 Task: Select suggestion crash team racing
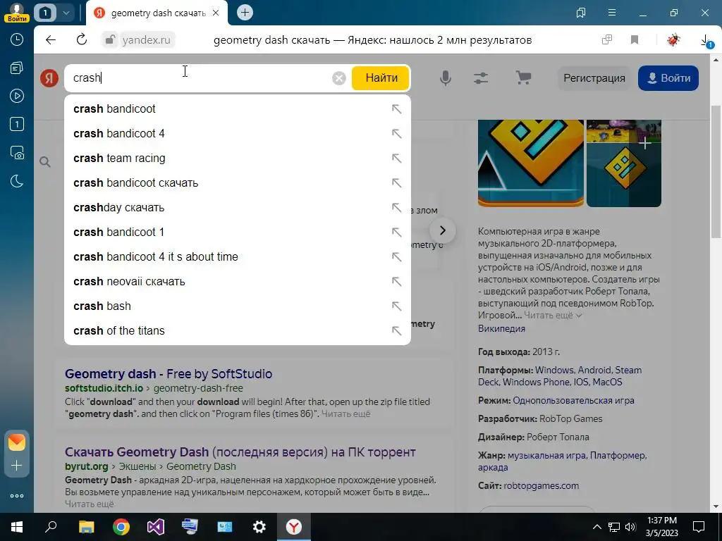(x=237, y=158)
